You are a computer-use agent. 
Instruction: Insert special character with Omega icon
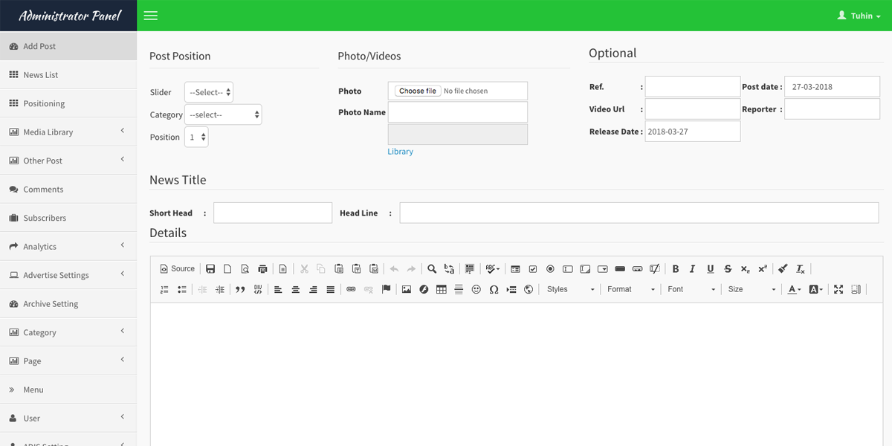pos(494,290)
